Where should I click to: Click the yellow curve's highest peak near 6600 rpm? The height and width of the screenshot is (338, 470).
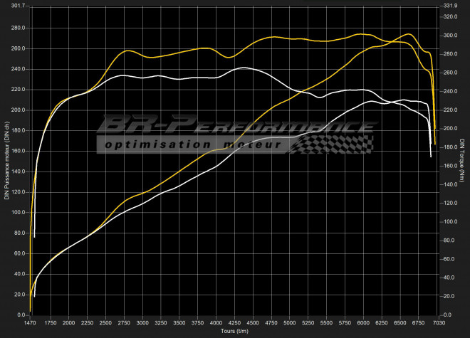click(408, 34)
